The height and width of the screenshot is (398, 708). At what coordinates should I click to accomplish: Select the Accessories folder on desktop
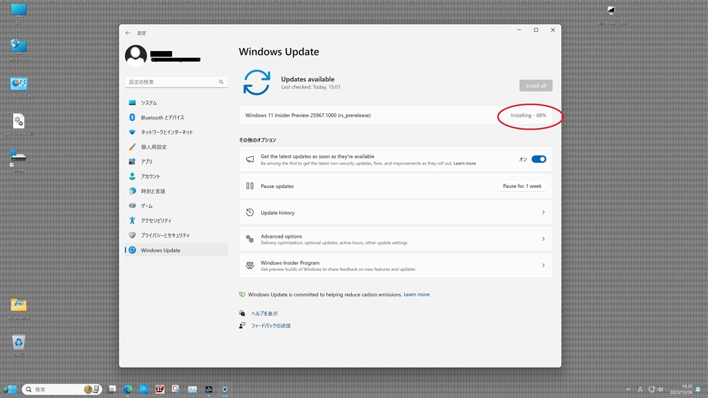(19, 308)
